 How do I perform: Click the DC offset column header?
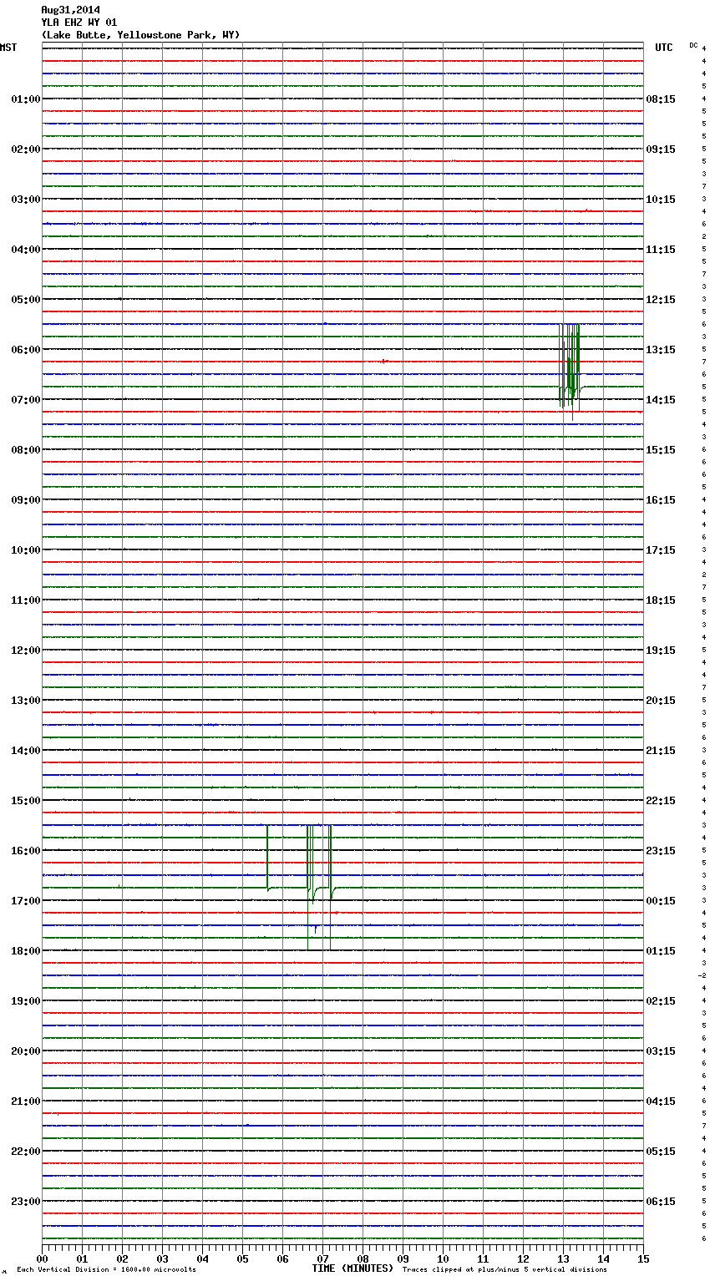point(693,45)
